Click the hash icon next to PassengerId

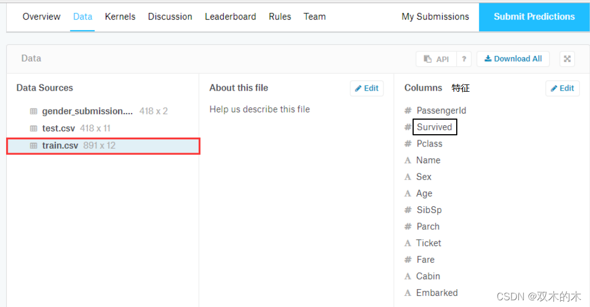tap(408, 111)
